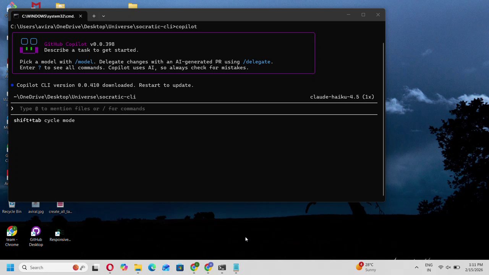This screenshot has width=489, height=275.
Task: Open the Copilot app on the taskbar
Action: coord(124,267)
